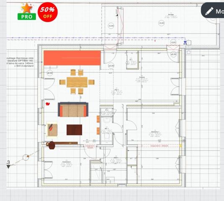Tap the PRO star upgrade badge

click(27, 12)
